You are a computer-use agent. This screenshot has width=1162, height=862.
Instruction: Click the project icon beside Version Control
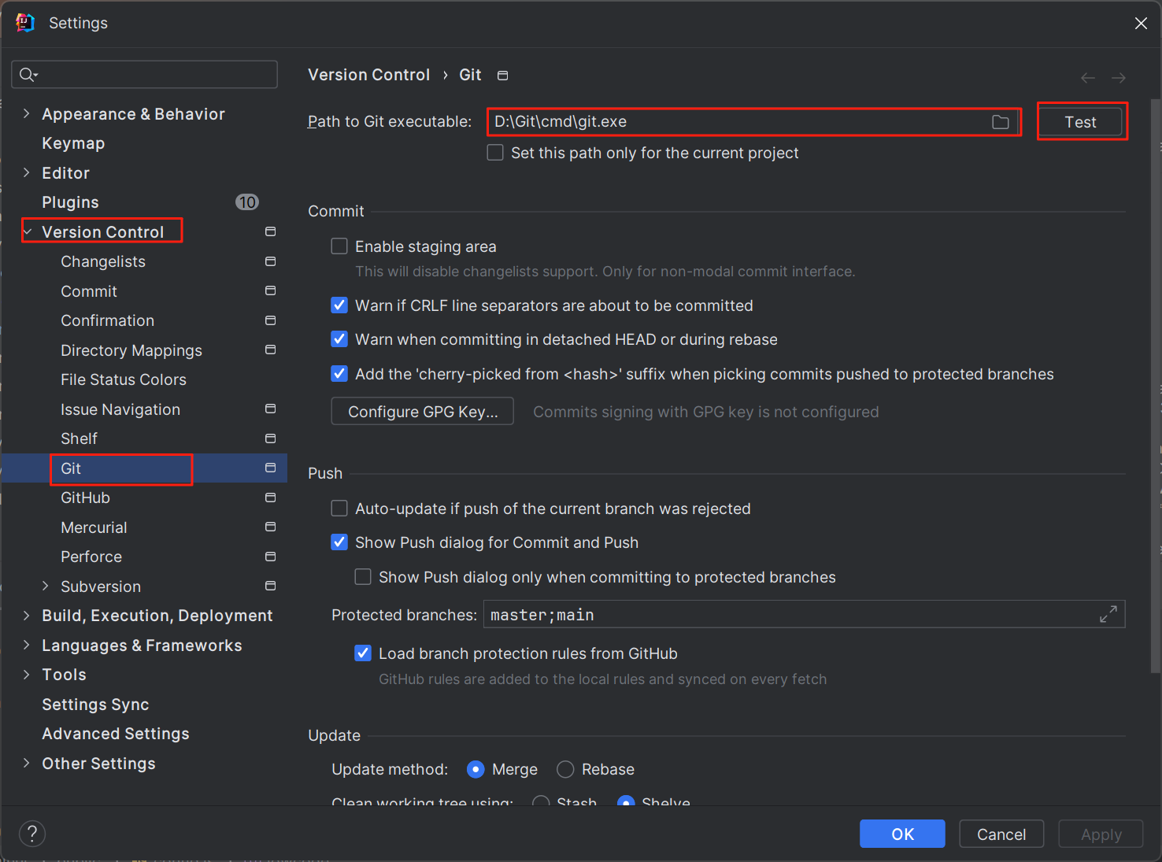point(271,231)
